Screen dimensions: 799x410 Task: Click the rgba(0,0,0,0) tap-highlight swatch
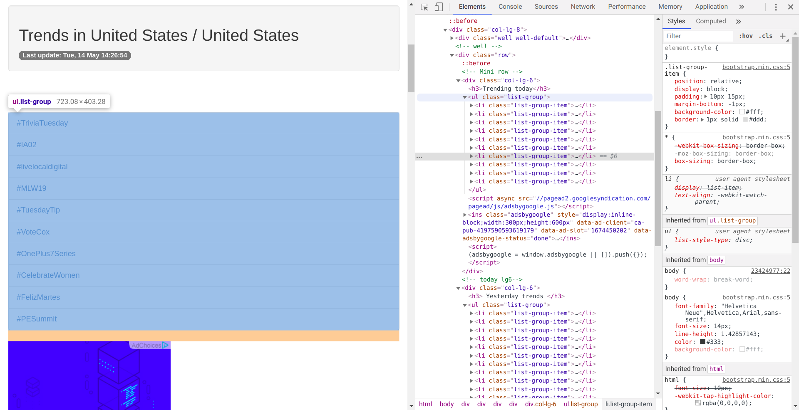point(698,403)
